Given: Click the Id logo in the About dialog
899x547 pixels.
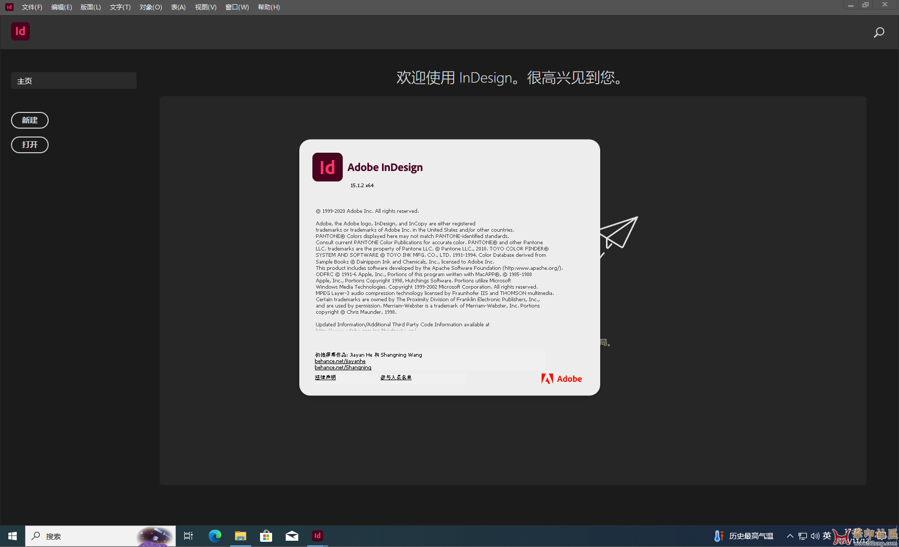Looking at the screenshot, I should pos(328,167).
